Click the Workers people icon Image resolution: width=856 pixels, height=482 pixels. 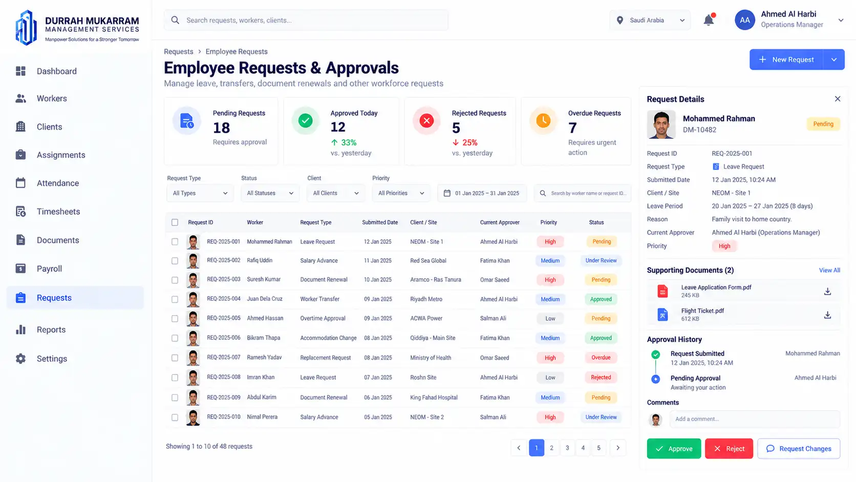click(x=20, y=98)
